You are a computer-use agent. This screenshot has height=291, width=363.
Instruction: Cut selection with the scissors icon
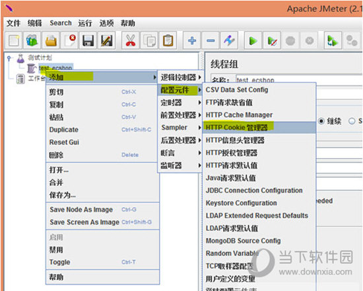[x=131, y=40]
